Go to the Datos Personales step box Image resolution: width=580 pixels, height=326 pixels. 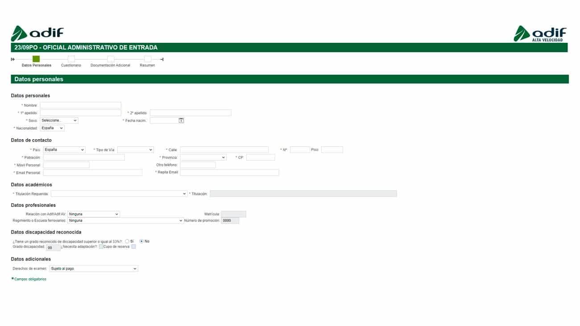pyautogui.click(x=36, y=59)
